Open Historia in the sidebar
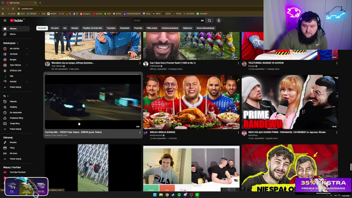This screenshot has width=352, height=198. click(16, 101)
